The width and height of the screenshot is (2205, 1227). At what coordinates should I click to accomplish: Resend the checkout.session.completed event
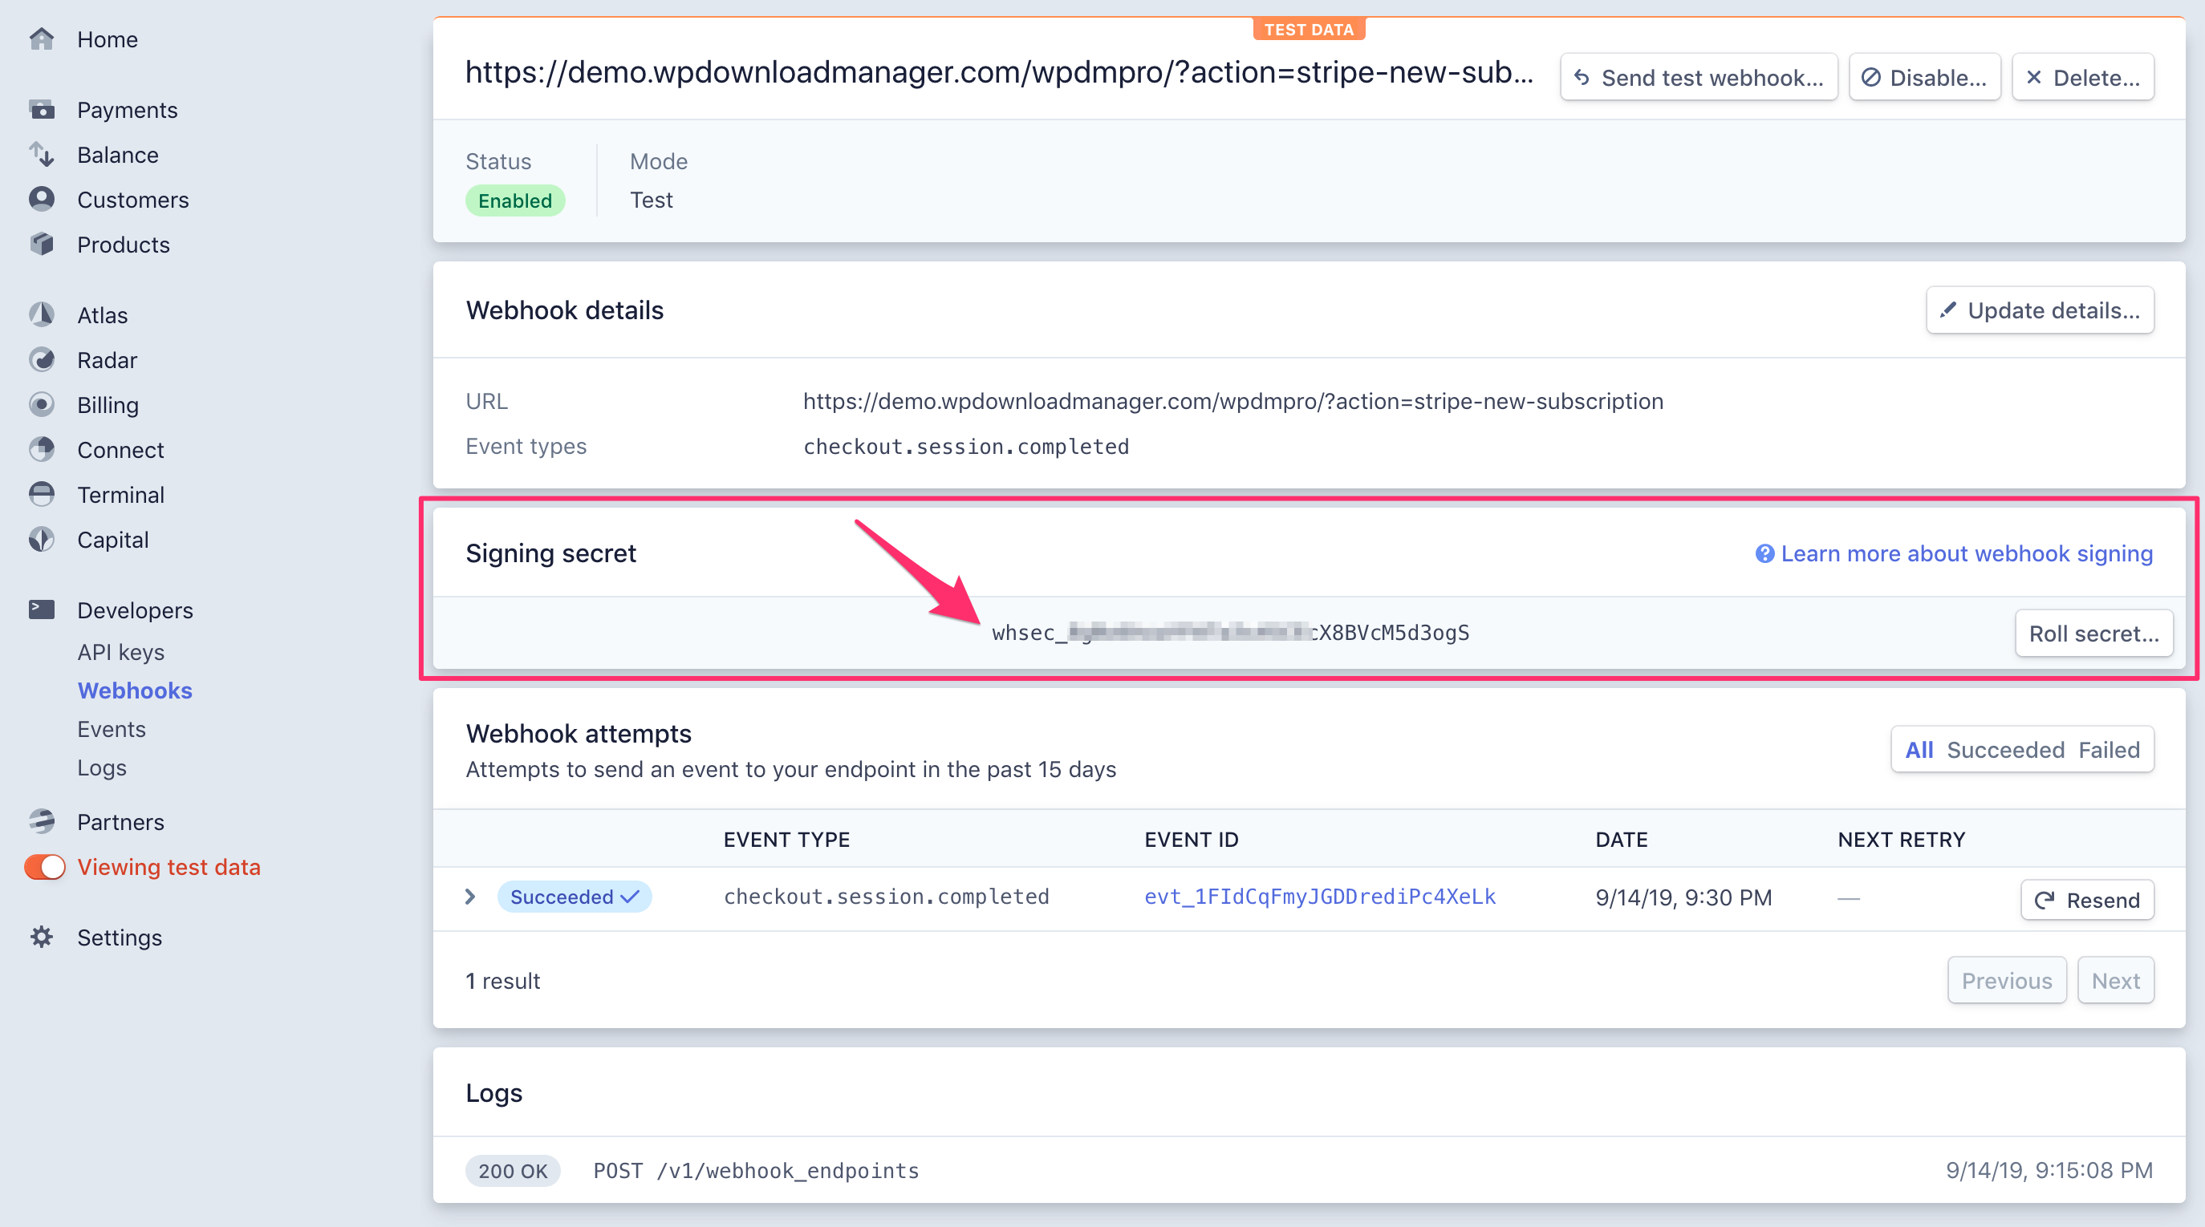click(2087, 899)
